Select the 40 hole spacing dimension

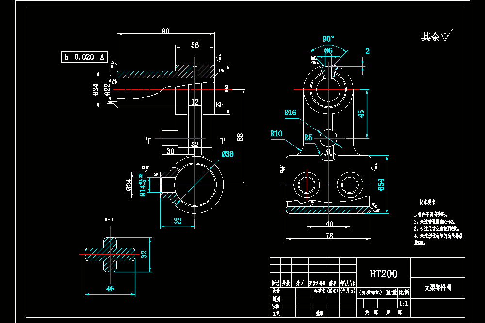pos(329,224)
